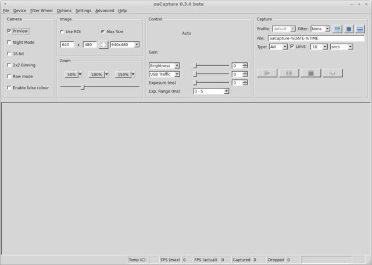Click the ROI height field showing 480
The width and height of the screenshot is (372, 265).
click(x=90, y=45)
